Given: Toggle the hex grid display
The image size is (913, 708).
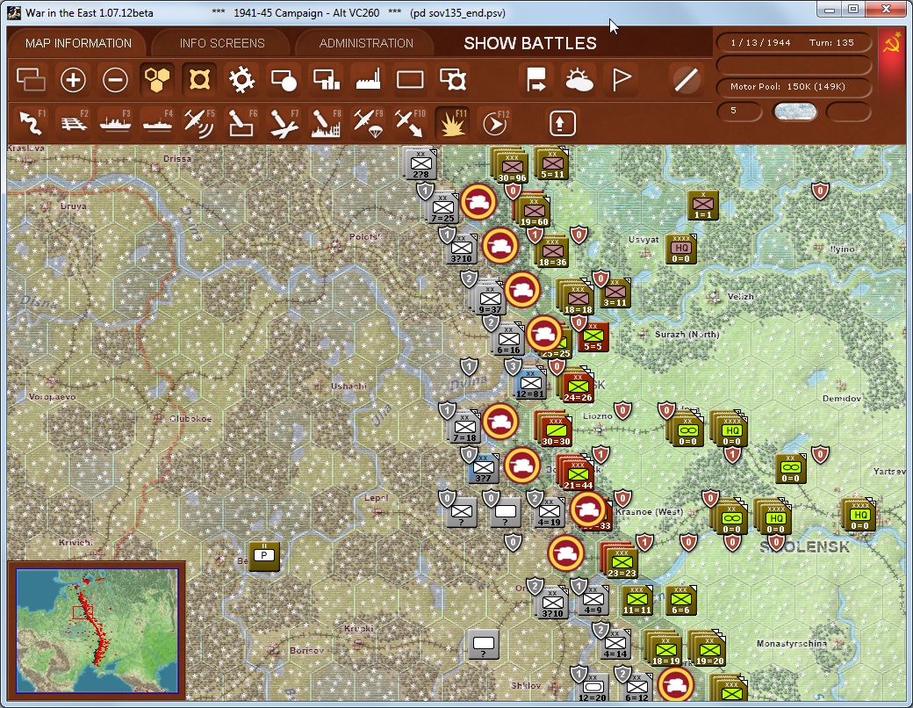Looking at the screenshot, I should [157, 80].
